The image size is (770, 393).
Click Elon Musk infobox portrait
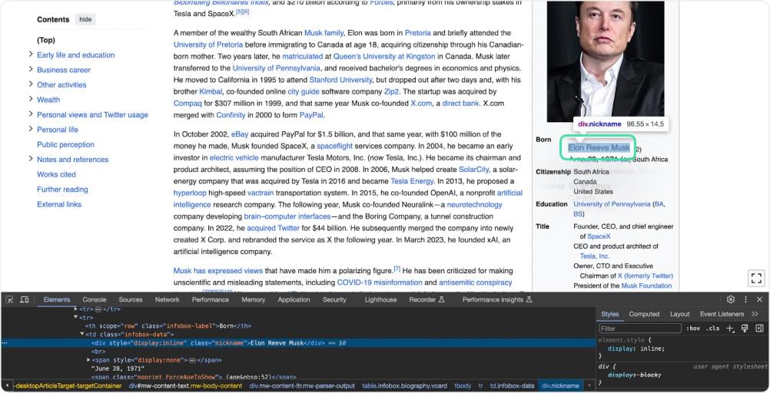coord(606,61)
